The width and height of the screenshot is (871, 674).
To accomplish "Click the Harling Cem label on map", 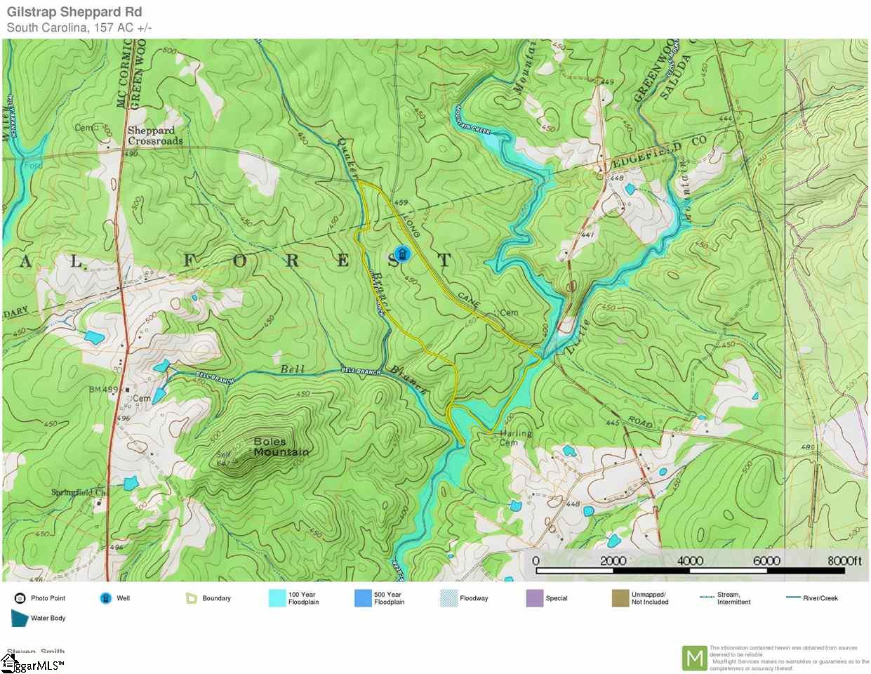I will pos(514,438).
